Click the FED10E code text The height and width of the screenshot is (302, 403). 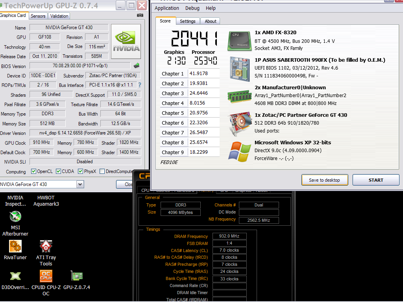[x=169, y=162]
